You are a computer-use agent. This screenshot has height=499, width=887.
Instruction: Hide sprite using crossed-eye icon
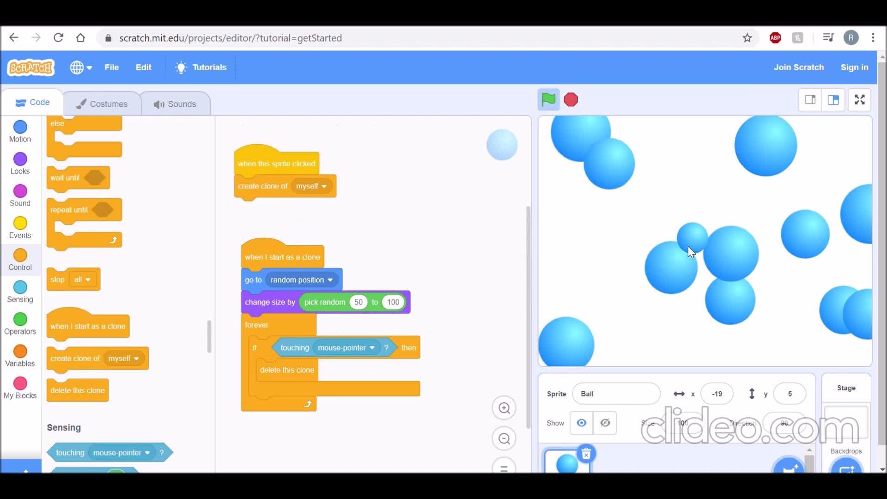click(605, 423)
